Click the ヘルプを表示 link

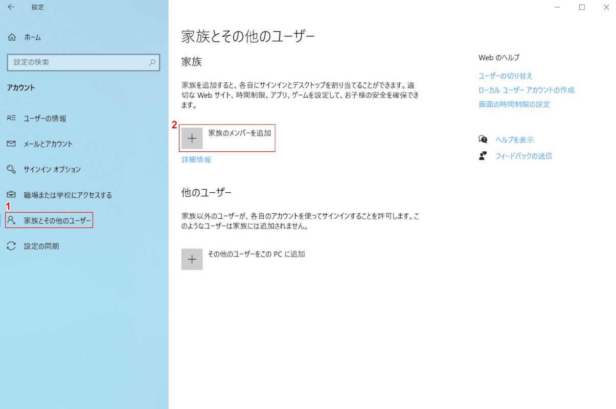(x=514, y=140)
